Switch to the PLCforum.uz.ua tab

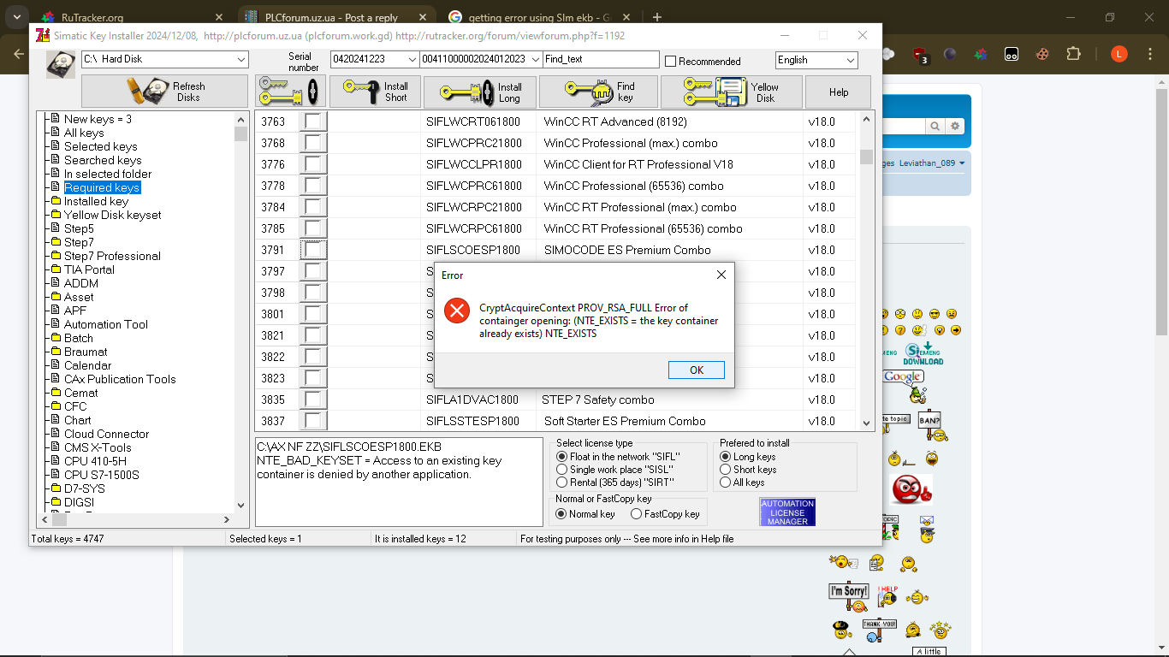[337, 17]
